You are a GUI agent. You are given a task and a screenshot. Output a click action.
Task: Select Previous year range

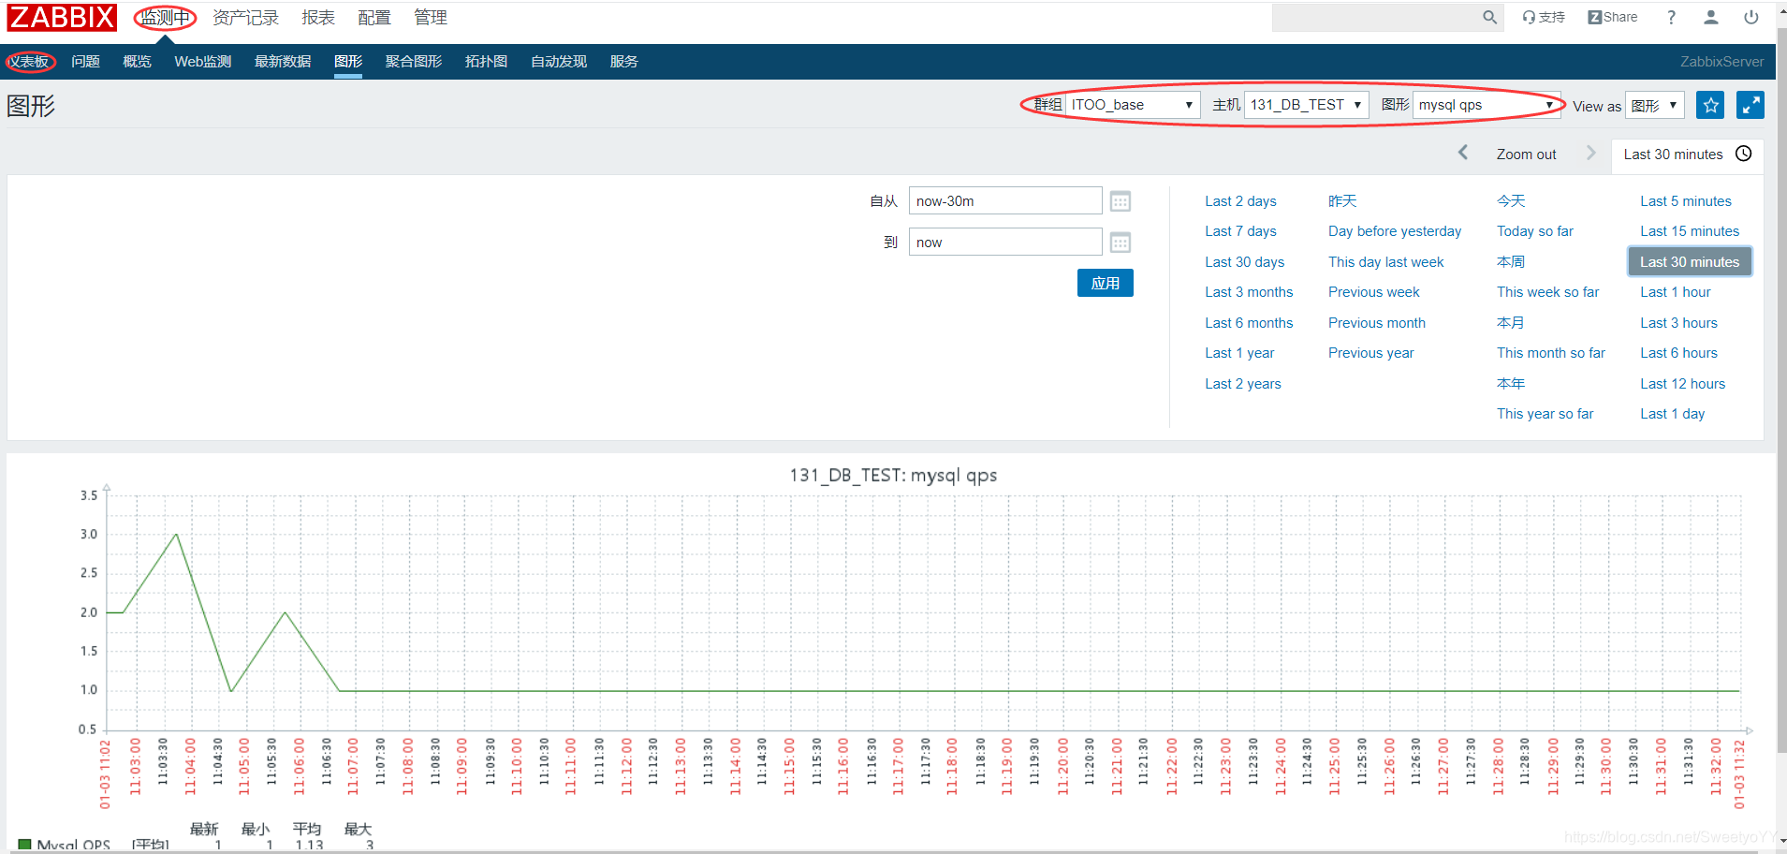tap(1371, 353)
